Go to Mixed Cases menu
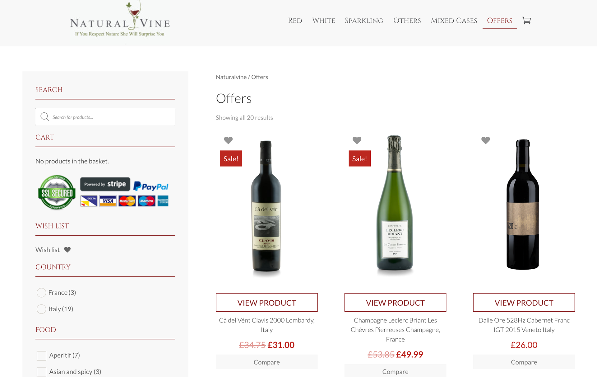 click(x=454, y=21)
